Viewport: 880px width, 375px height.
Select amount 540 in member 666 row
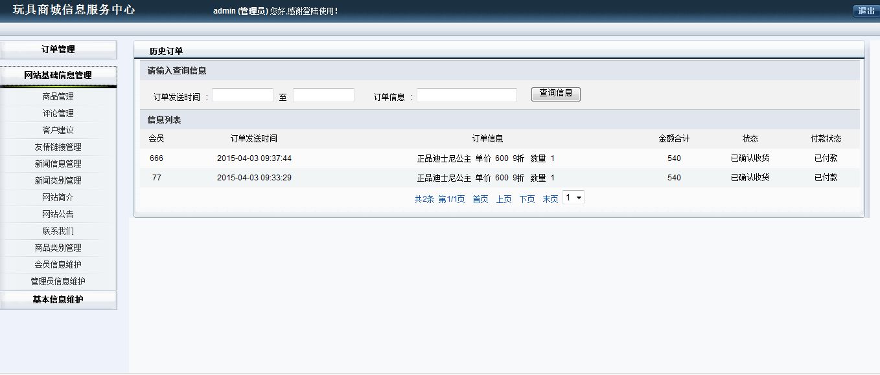point(674,158)
